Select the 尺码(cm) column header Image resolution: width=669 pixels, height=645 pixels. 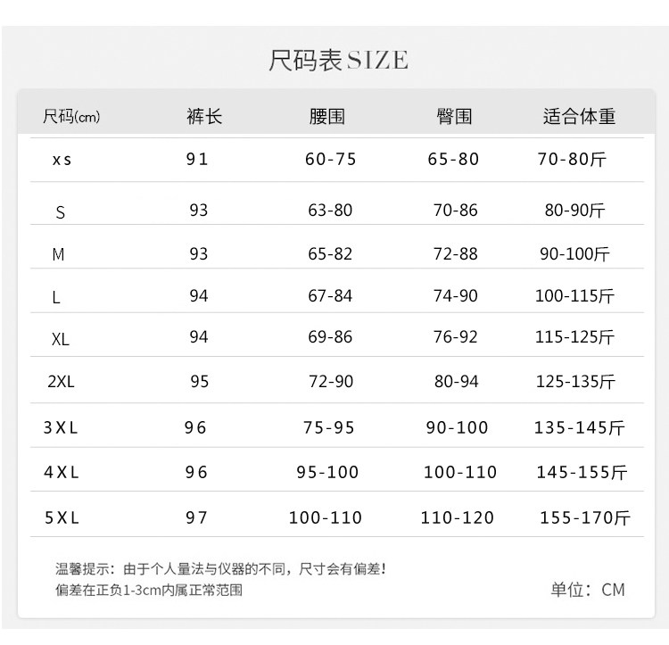point(71,117)
